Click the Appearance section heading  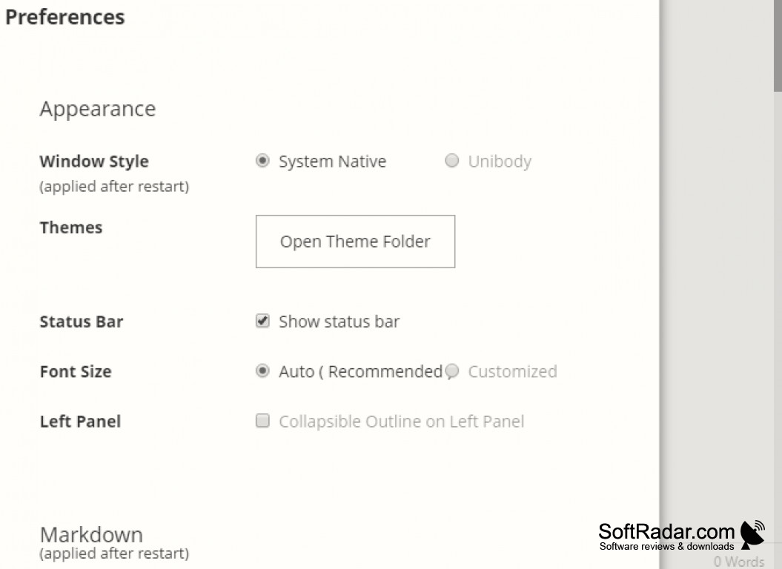click(98, 109)
